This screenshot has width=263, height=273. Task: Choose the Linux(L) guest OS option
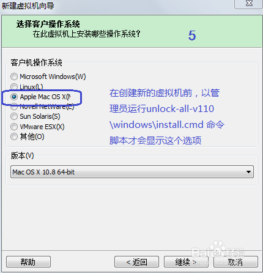coord(14,86)
